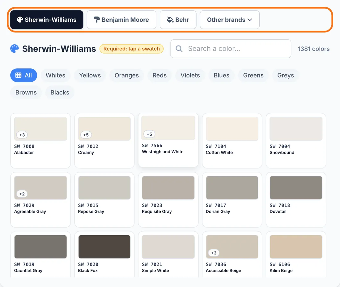Switch to the Benjamin Moore brand tab

(x=121, y=20)
